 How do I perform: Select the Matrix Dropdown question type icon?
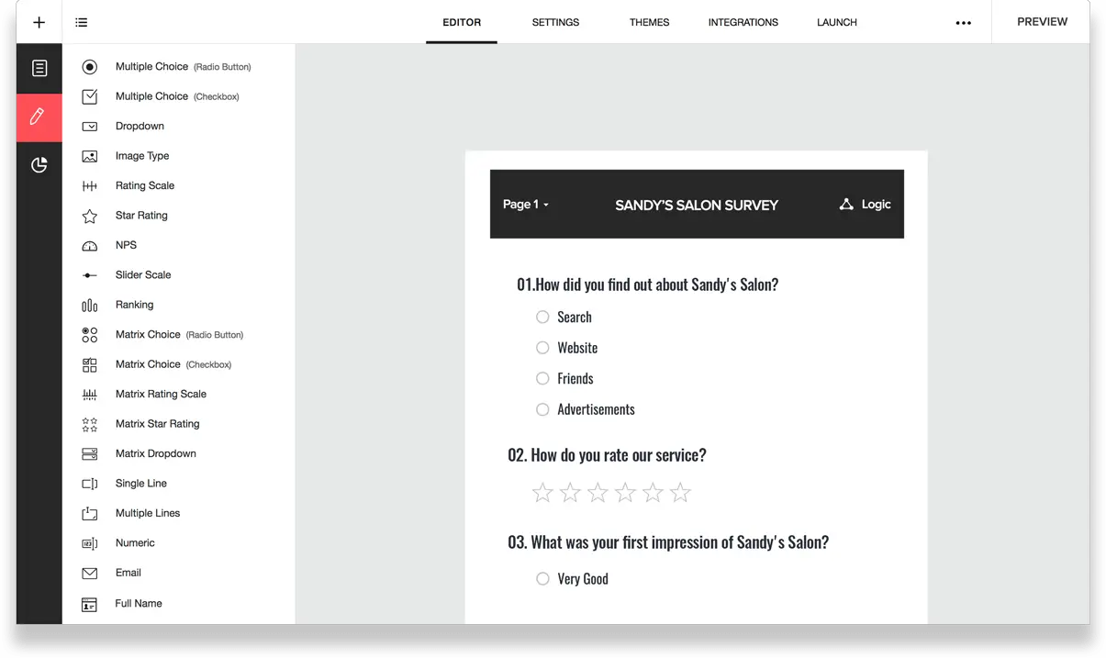[x=89, y=453]
